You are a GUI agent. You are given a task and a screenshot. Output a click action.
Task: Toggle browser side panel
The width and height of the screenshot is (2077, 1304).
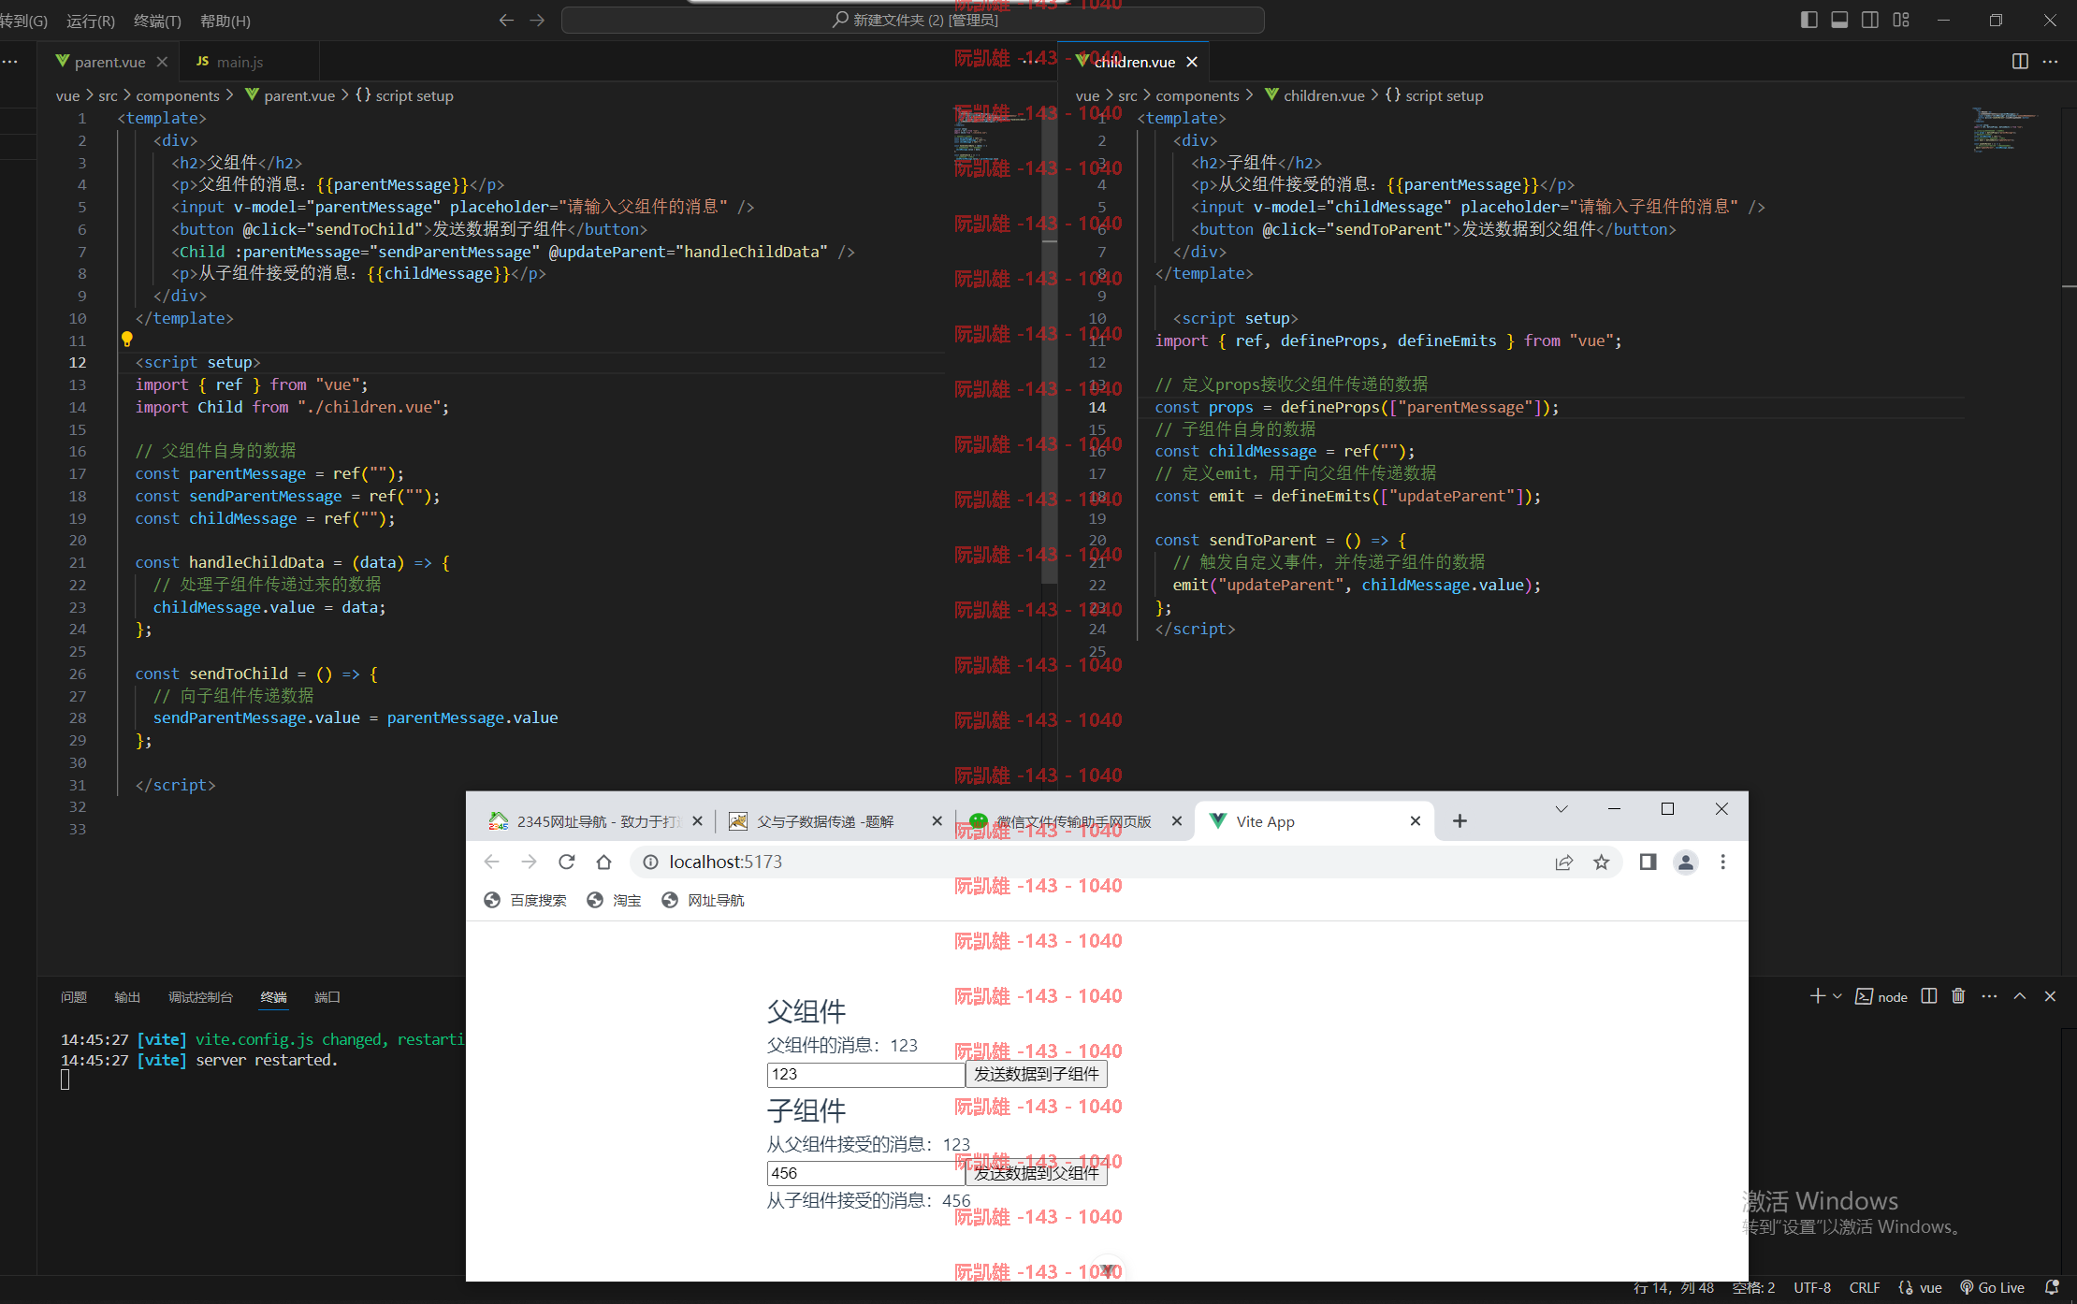click(x=1649, y=862)
